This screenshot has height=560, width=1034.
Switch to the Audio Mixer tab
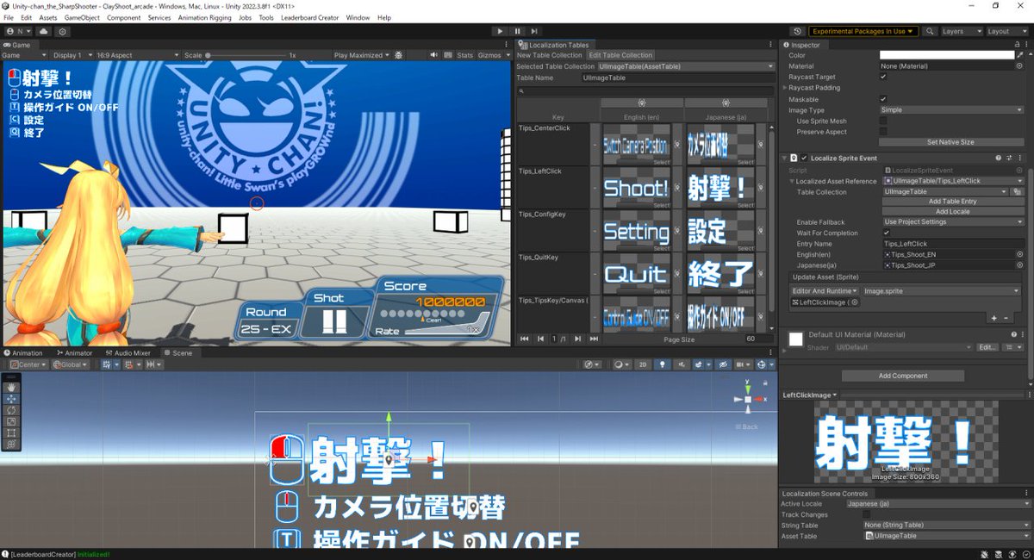click(x=128, y=353)
